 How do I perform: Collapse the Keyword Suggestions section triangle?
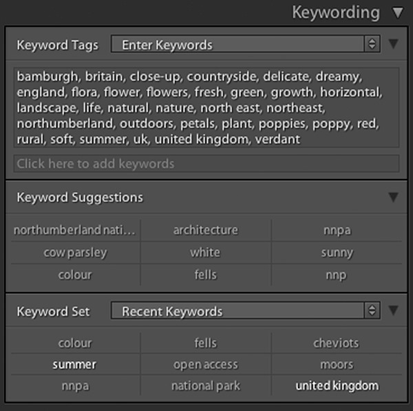[393, 198]
